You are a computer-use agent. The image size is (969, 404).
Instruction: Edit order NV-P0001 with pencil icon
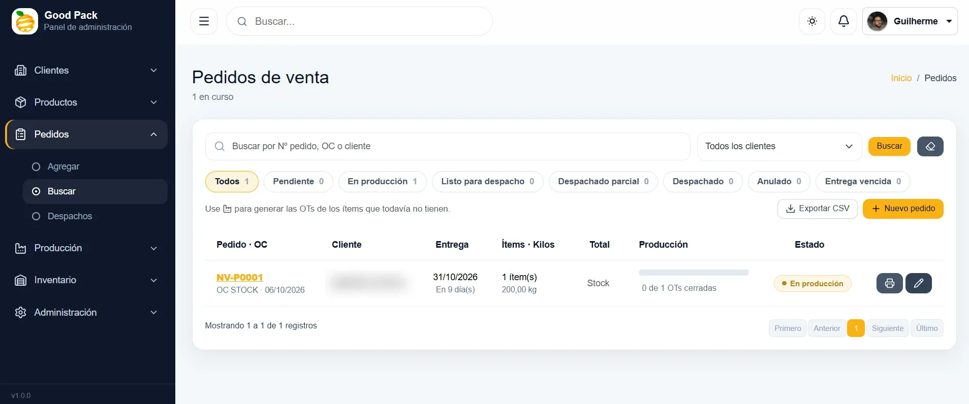coord(918,283)
